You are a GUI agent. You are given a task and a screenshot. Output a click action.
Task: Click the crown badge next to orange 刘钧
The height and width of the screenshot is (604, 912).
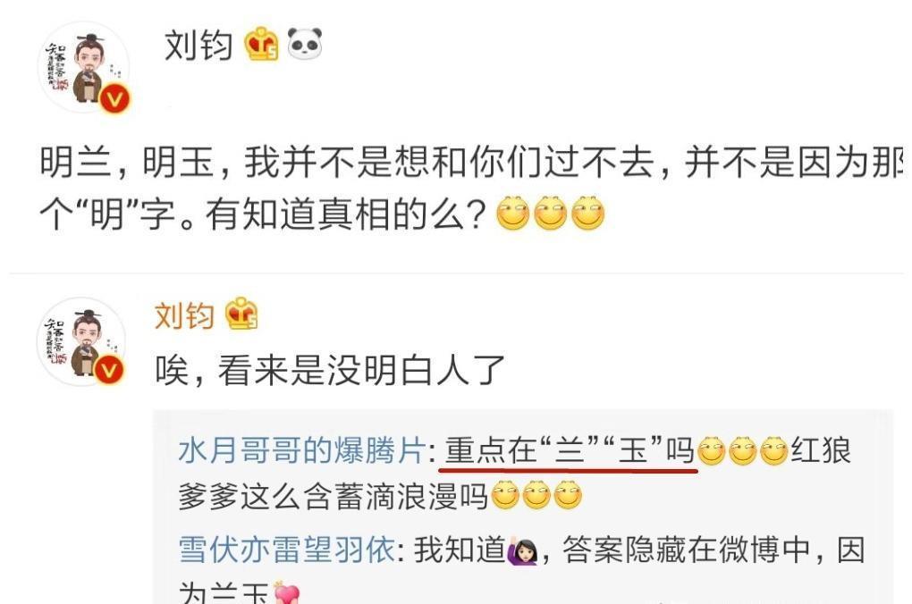[242, 314]
